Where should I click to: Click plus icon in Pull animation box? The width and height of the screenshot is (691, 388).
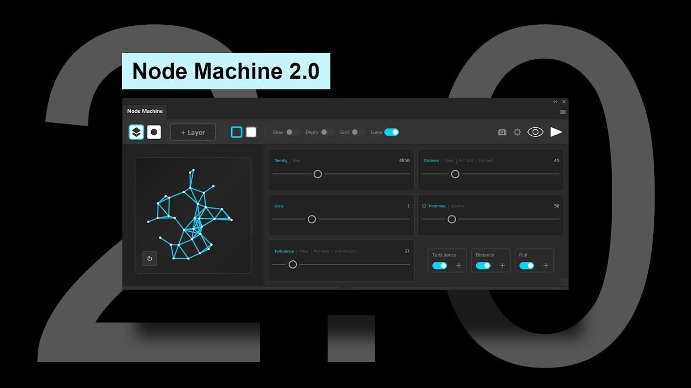546,266
